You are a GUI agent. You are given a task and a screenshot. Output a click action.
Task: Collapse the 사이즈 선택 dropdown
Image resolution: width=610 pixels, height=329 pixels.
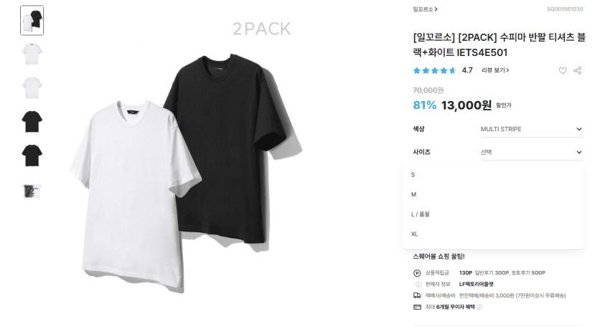tap(532, 152)
